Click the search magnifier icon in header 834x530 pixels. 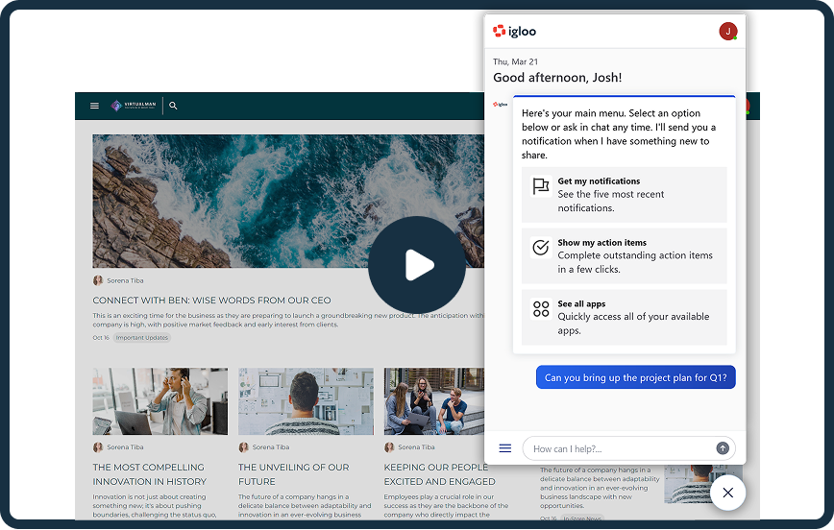coord(174,106)
